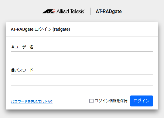
Task: Focus the パスワード input field
Action: (82, 80)
